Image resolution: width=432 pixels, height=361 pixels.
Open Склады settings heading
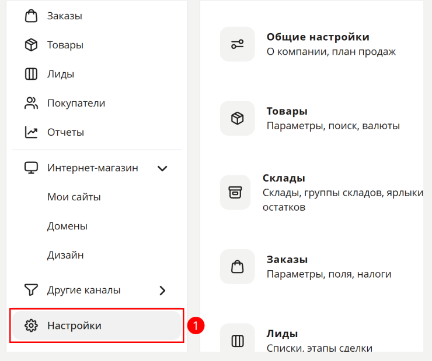point(284,178)
